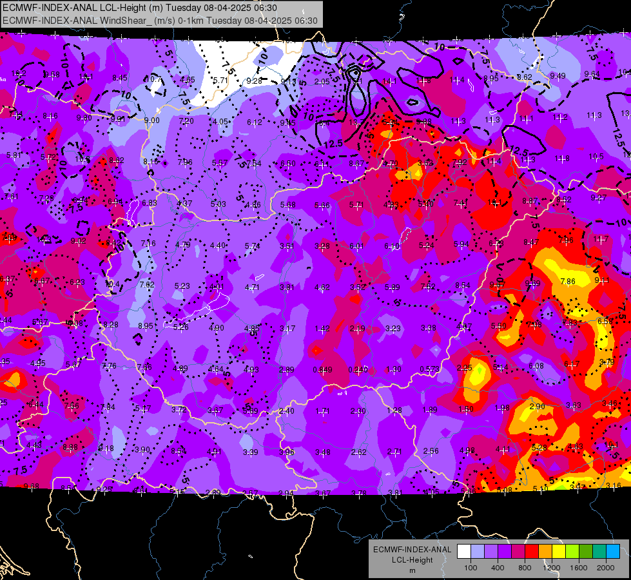Click the grid value "5.23"

click(x=182, y=285)
